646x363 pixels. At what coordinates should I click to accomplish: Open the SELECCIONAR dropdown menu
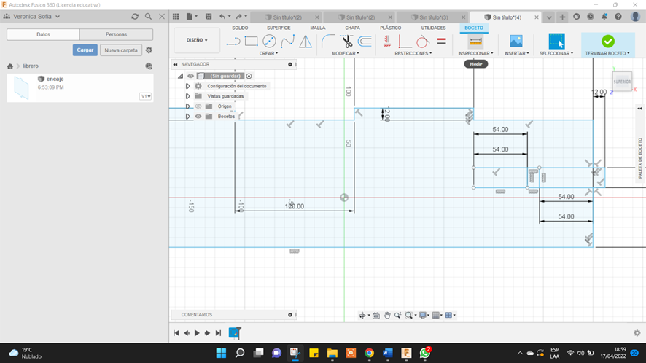pyautogui.click(x=556, y=53)
